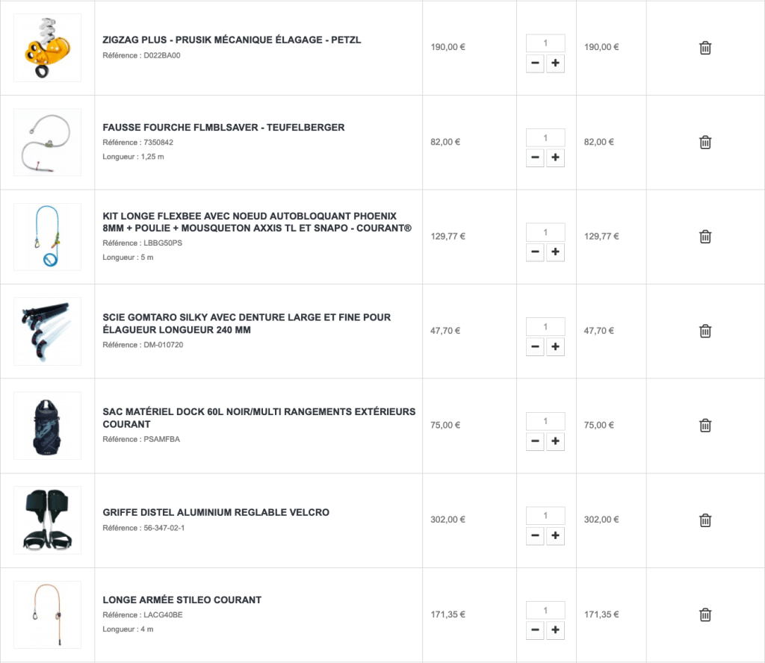Remove Fausse Fourche Teufelberger from cart

point(704,142)
